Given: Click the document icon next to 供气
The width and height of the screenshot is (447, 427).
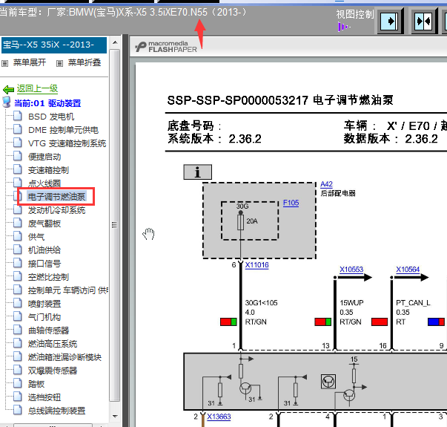Looking at the screenshot, I should pyautogui.click(x=17, y=236).
